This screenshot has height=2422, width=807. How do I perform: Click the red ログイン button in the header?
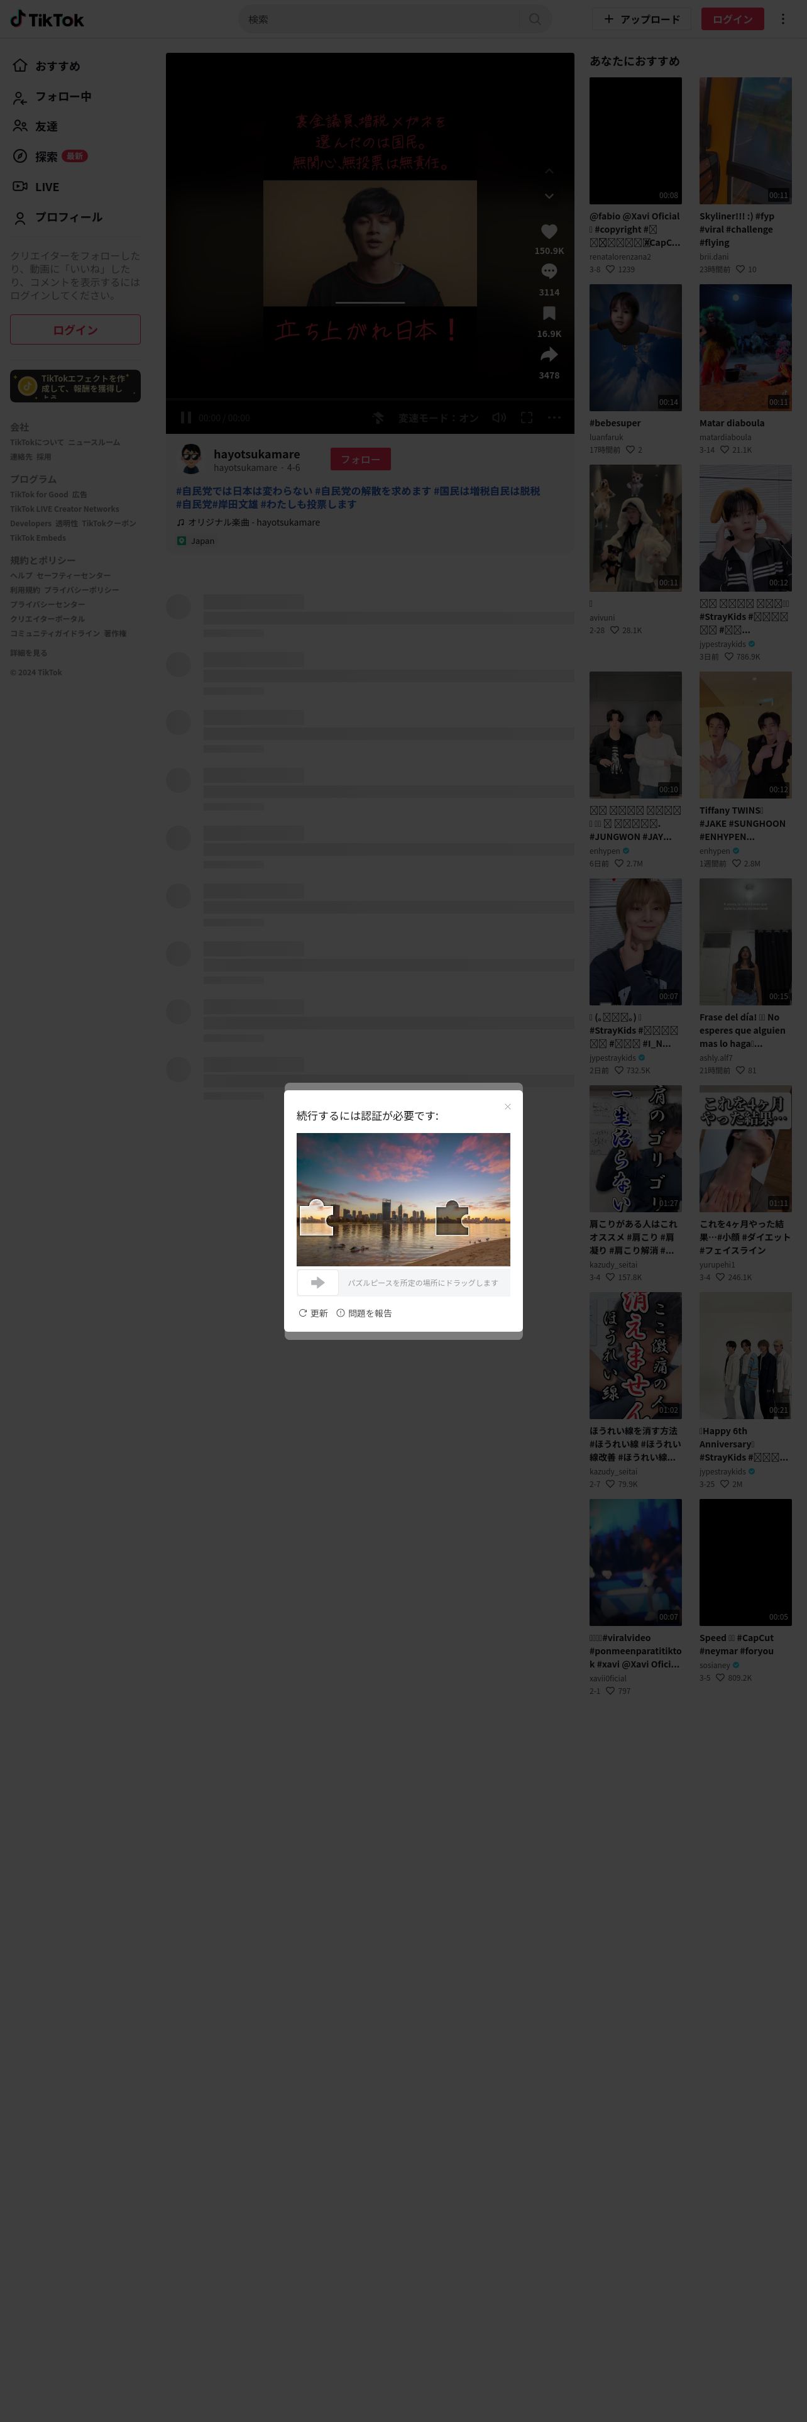coord(732,19)
